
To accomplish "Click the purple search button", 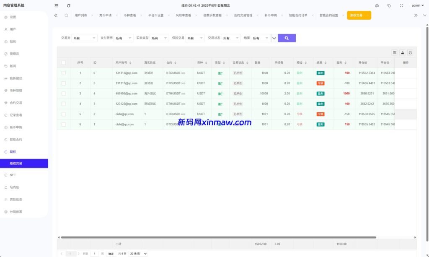I will tap(287, 38).
